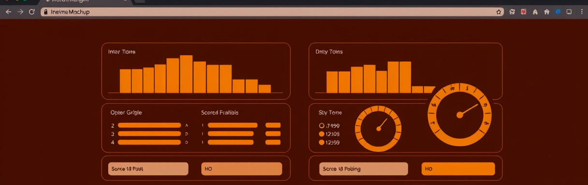Viewport: 588px width, 185px height.
Task: Click the small gauge dial near Sty Tone
Action: tap(378, 129)
